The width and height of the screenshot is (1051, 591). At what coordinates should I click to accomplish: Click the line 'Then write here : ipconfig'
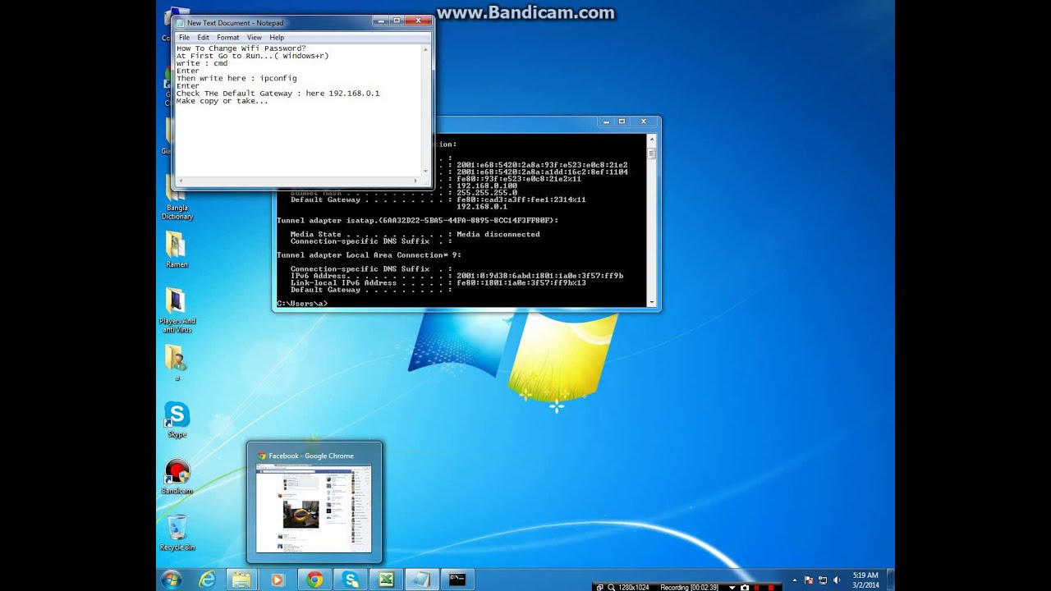point(236,79)
